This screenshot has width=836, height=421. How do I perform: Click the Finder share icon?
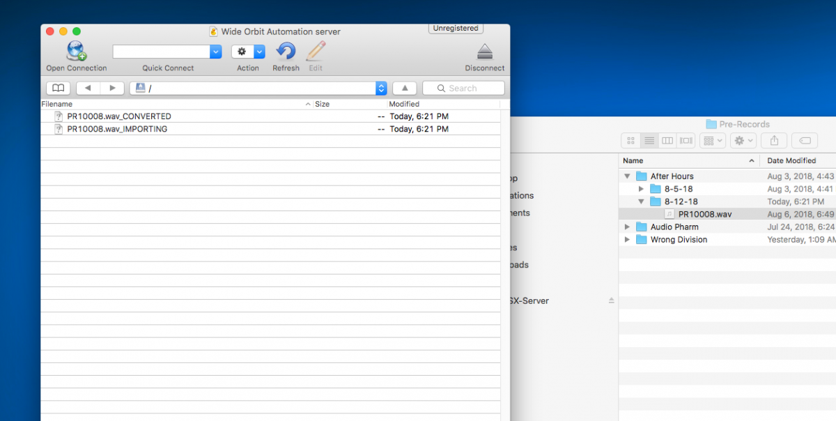pos(774,141)
